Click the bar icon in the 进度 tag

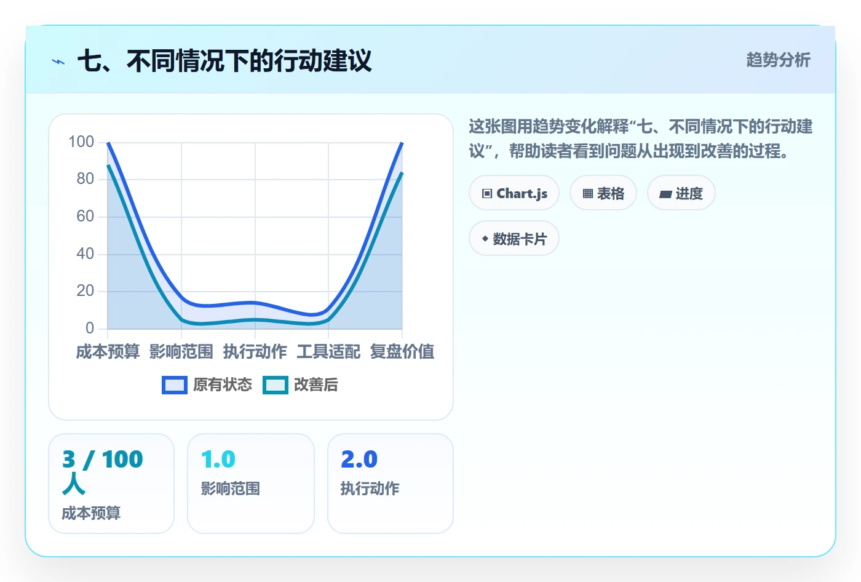[x=665, y=194]
